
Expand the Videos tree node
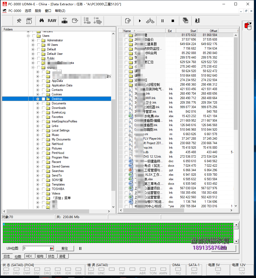(38, 193)
